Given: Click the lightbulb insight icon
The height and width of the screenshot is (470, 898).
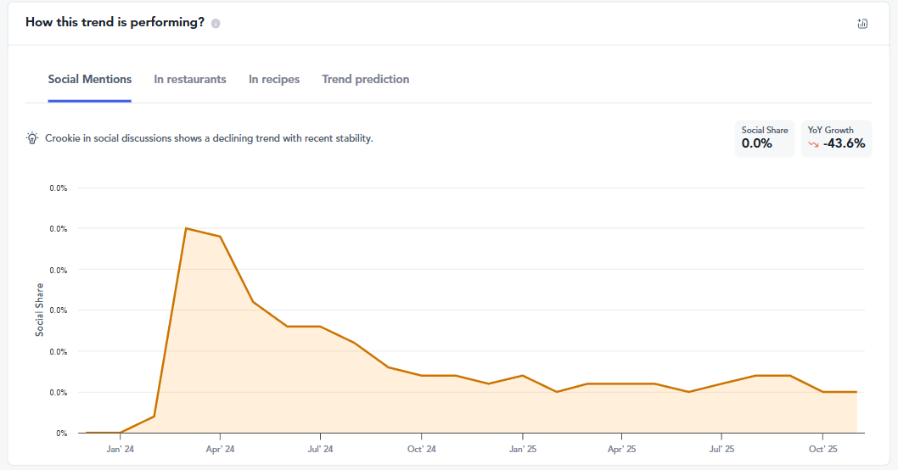Looking at the screenshot, I should pos(32,137).
